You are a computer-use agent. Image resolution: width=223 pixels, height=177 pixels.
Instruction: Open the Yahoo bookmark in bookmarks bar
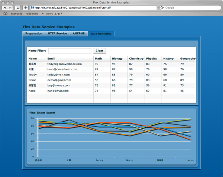32,14
